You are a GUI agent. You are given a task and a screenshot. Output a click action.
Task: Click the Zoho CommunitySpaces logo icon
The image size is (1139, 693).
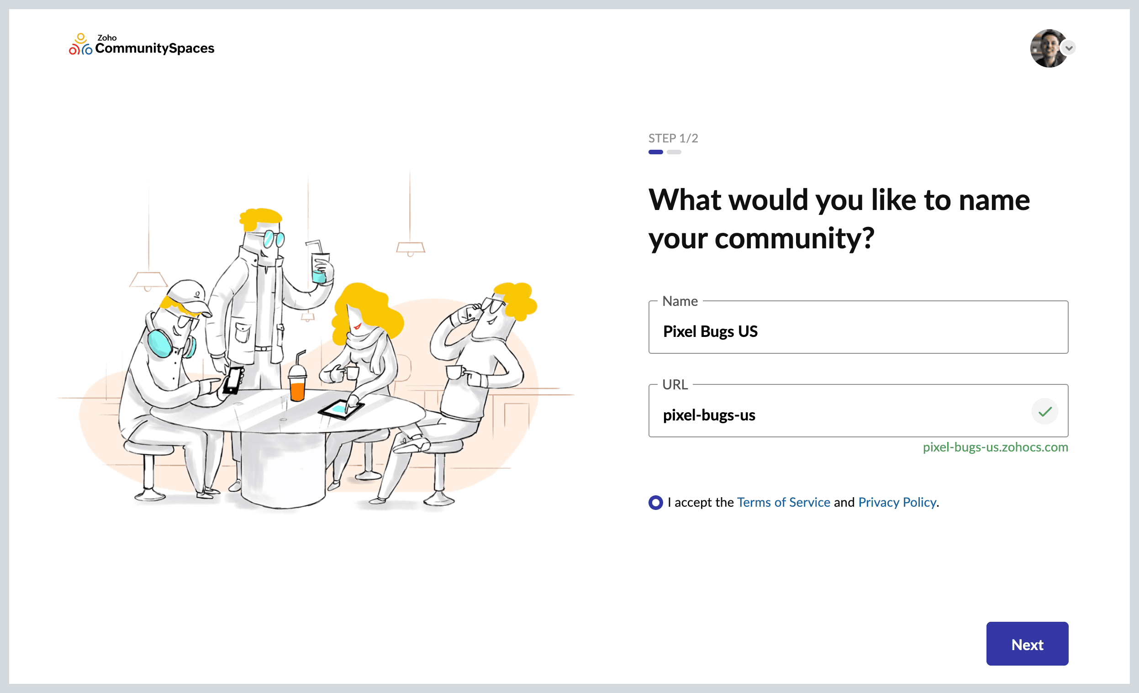pos(80,45)
